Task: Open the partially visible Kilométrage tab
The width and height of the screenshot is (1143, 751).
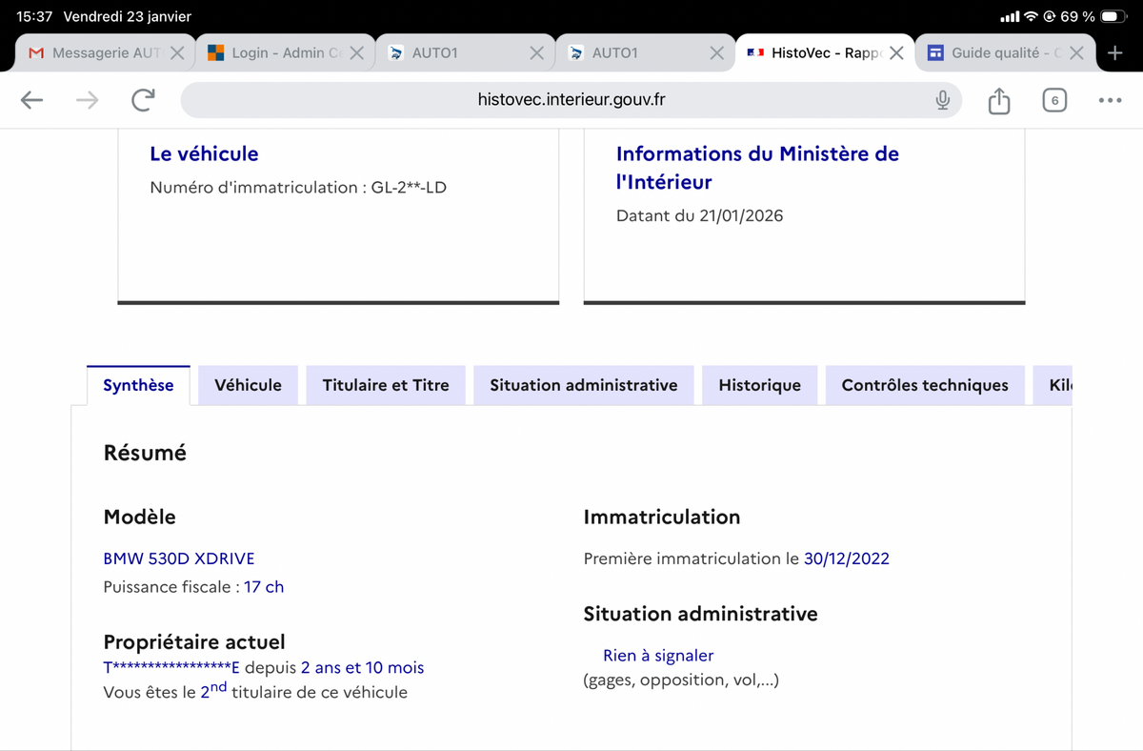Action: click(x=1053, y=385)
